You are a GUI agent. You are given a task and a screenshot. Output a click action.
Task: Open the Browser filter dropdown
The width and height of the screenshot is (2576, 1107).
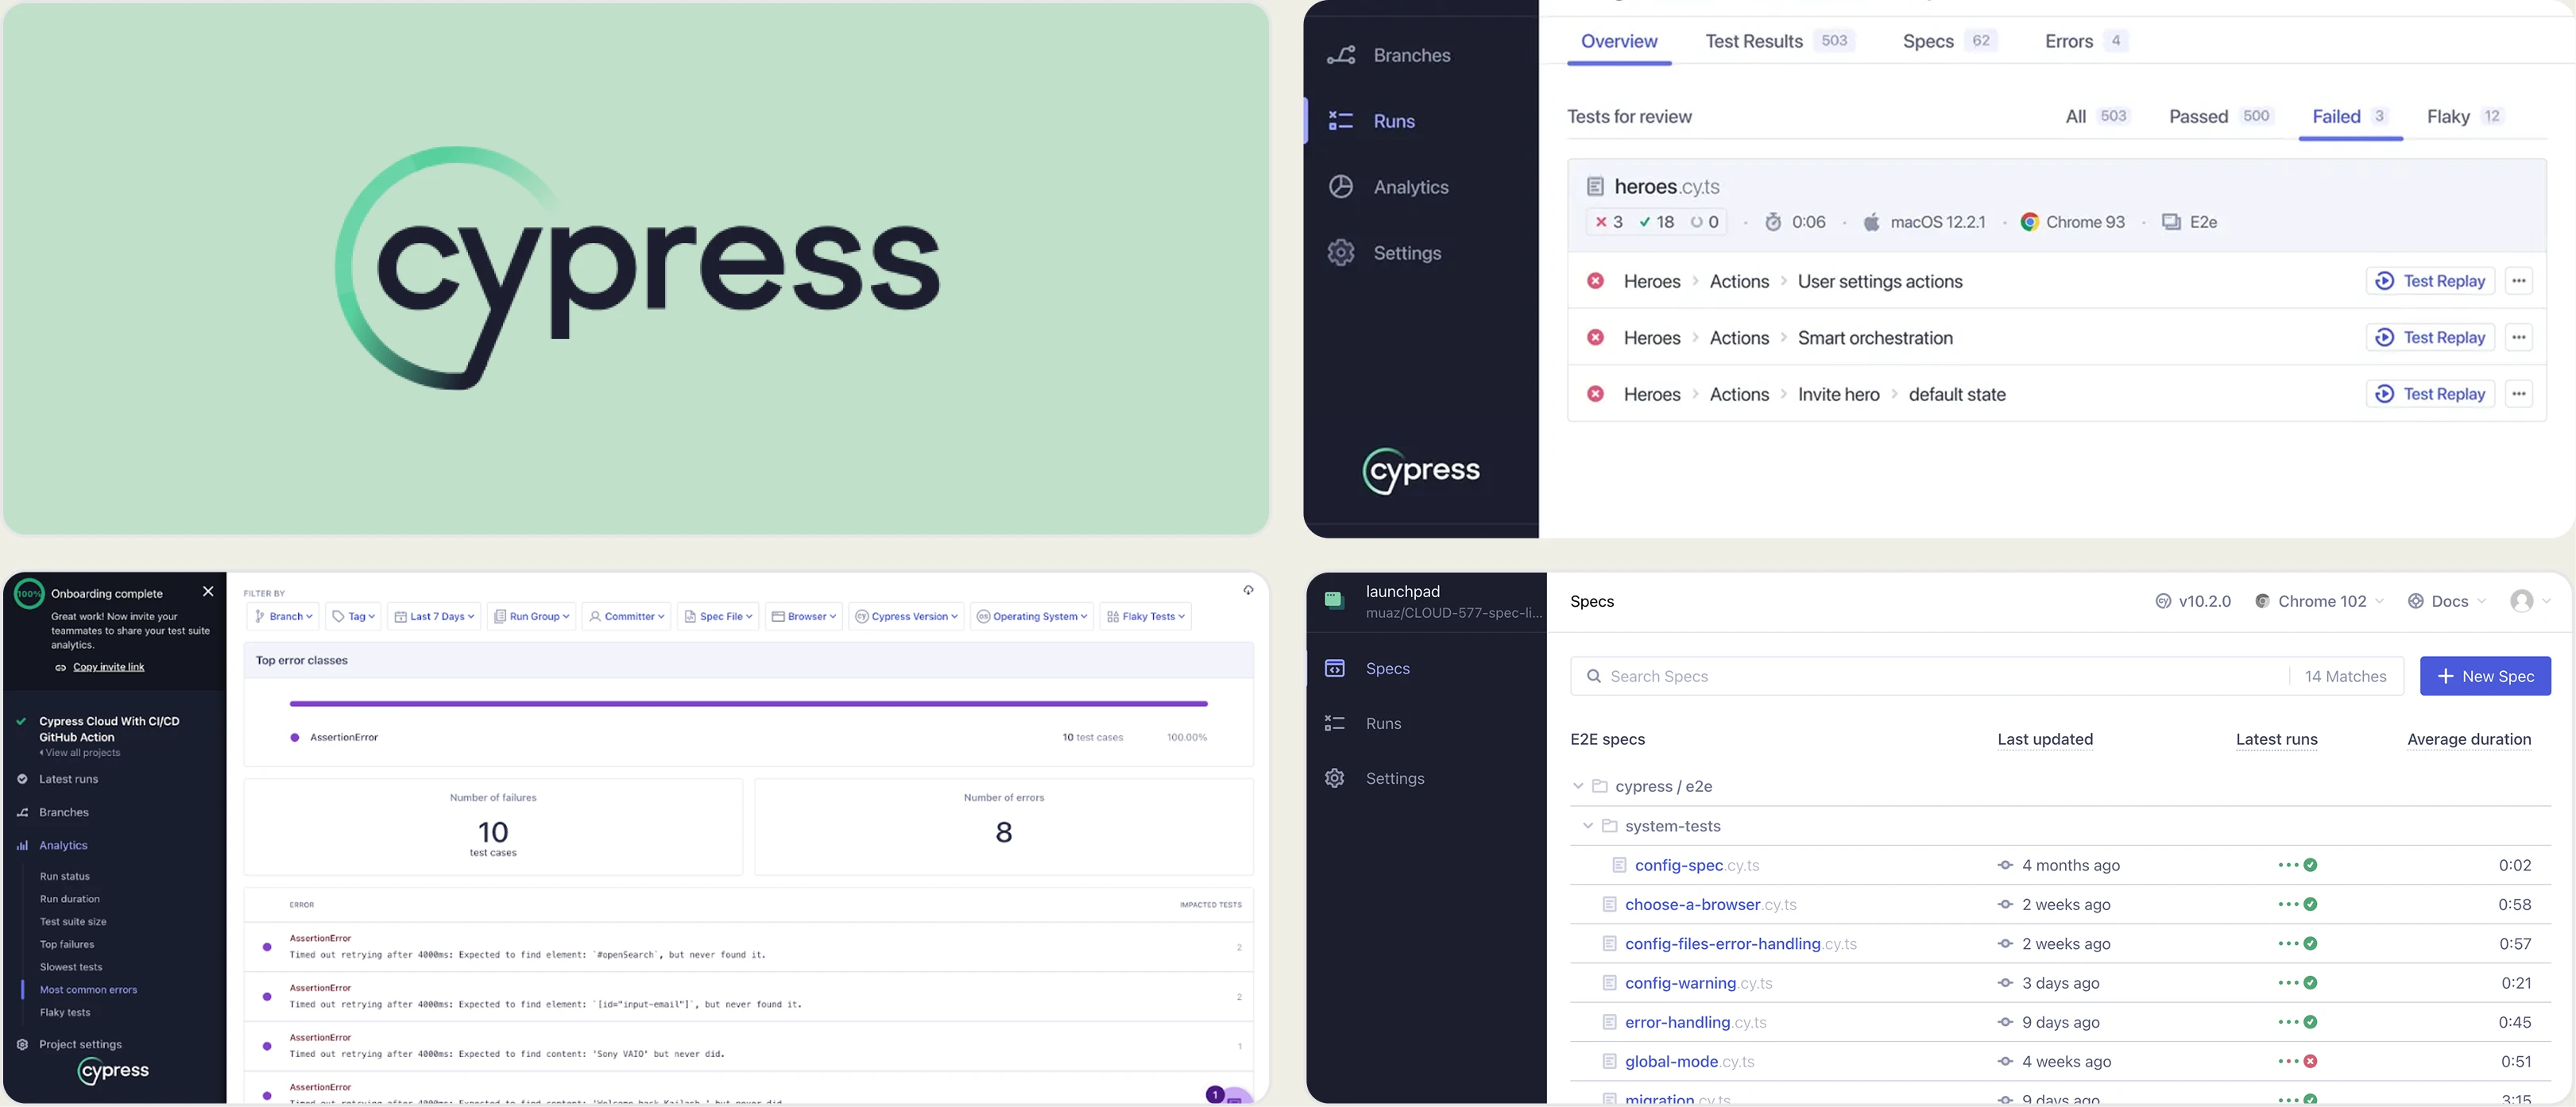point(804,616)
